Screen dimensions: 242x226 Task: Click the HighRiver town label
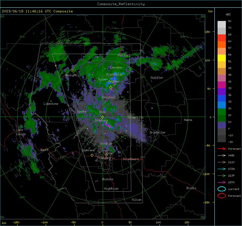point(112,189)
